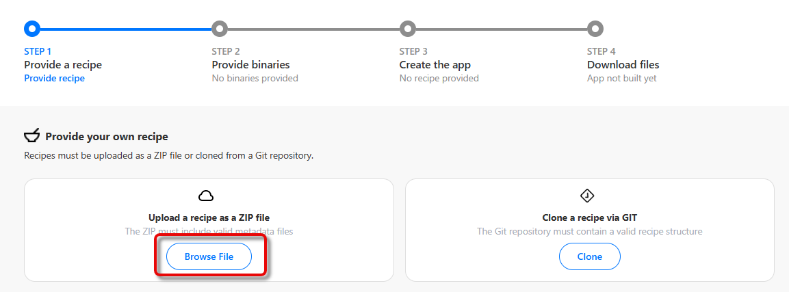Click the No binaries provided status text
Image resolution: width=789 pixels, height=292 pixels.
[x=255, y=78]
